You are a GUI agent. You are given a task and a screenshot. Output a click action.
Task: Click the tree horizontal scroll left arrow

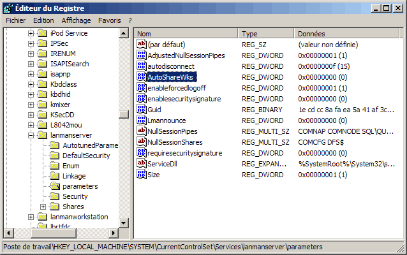coord(8,233)
